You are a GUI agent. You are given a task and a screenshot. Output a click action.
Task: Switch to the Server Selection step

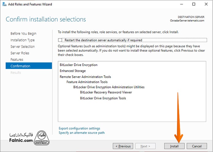pos(22,46)
